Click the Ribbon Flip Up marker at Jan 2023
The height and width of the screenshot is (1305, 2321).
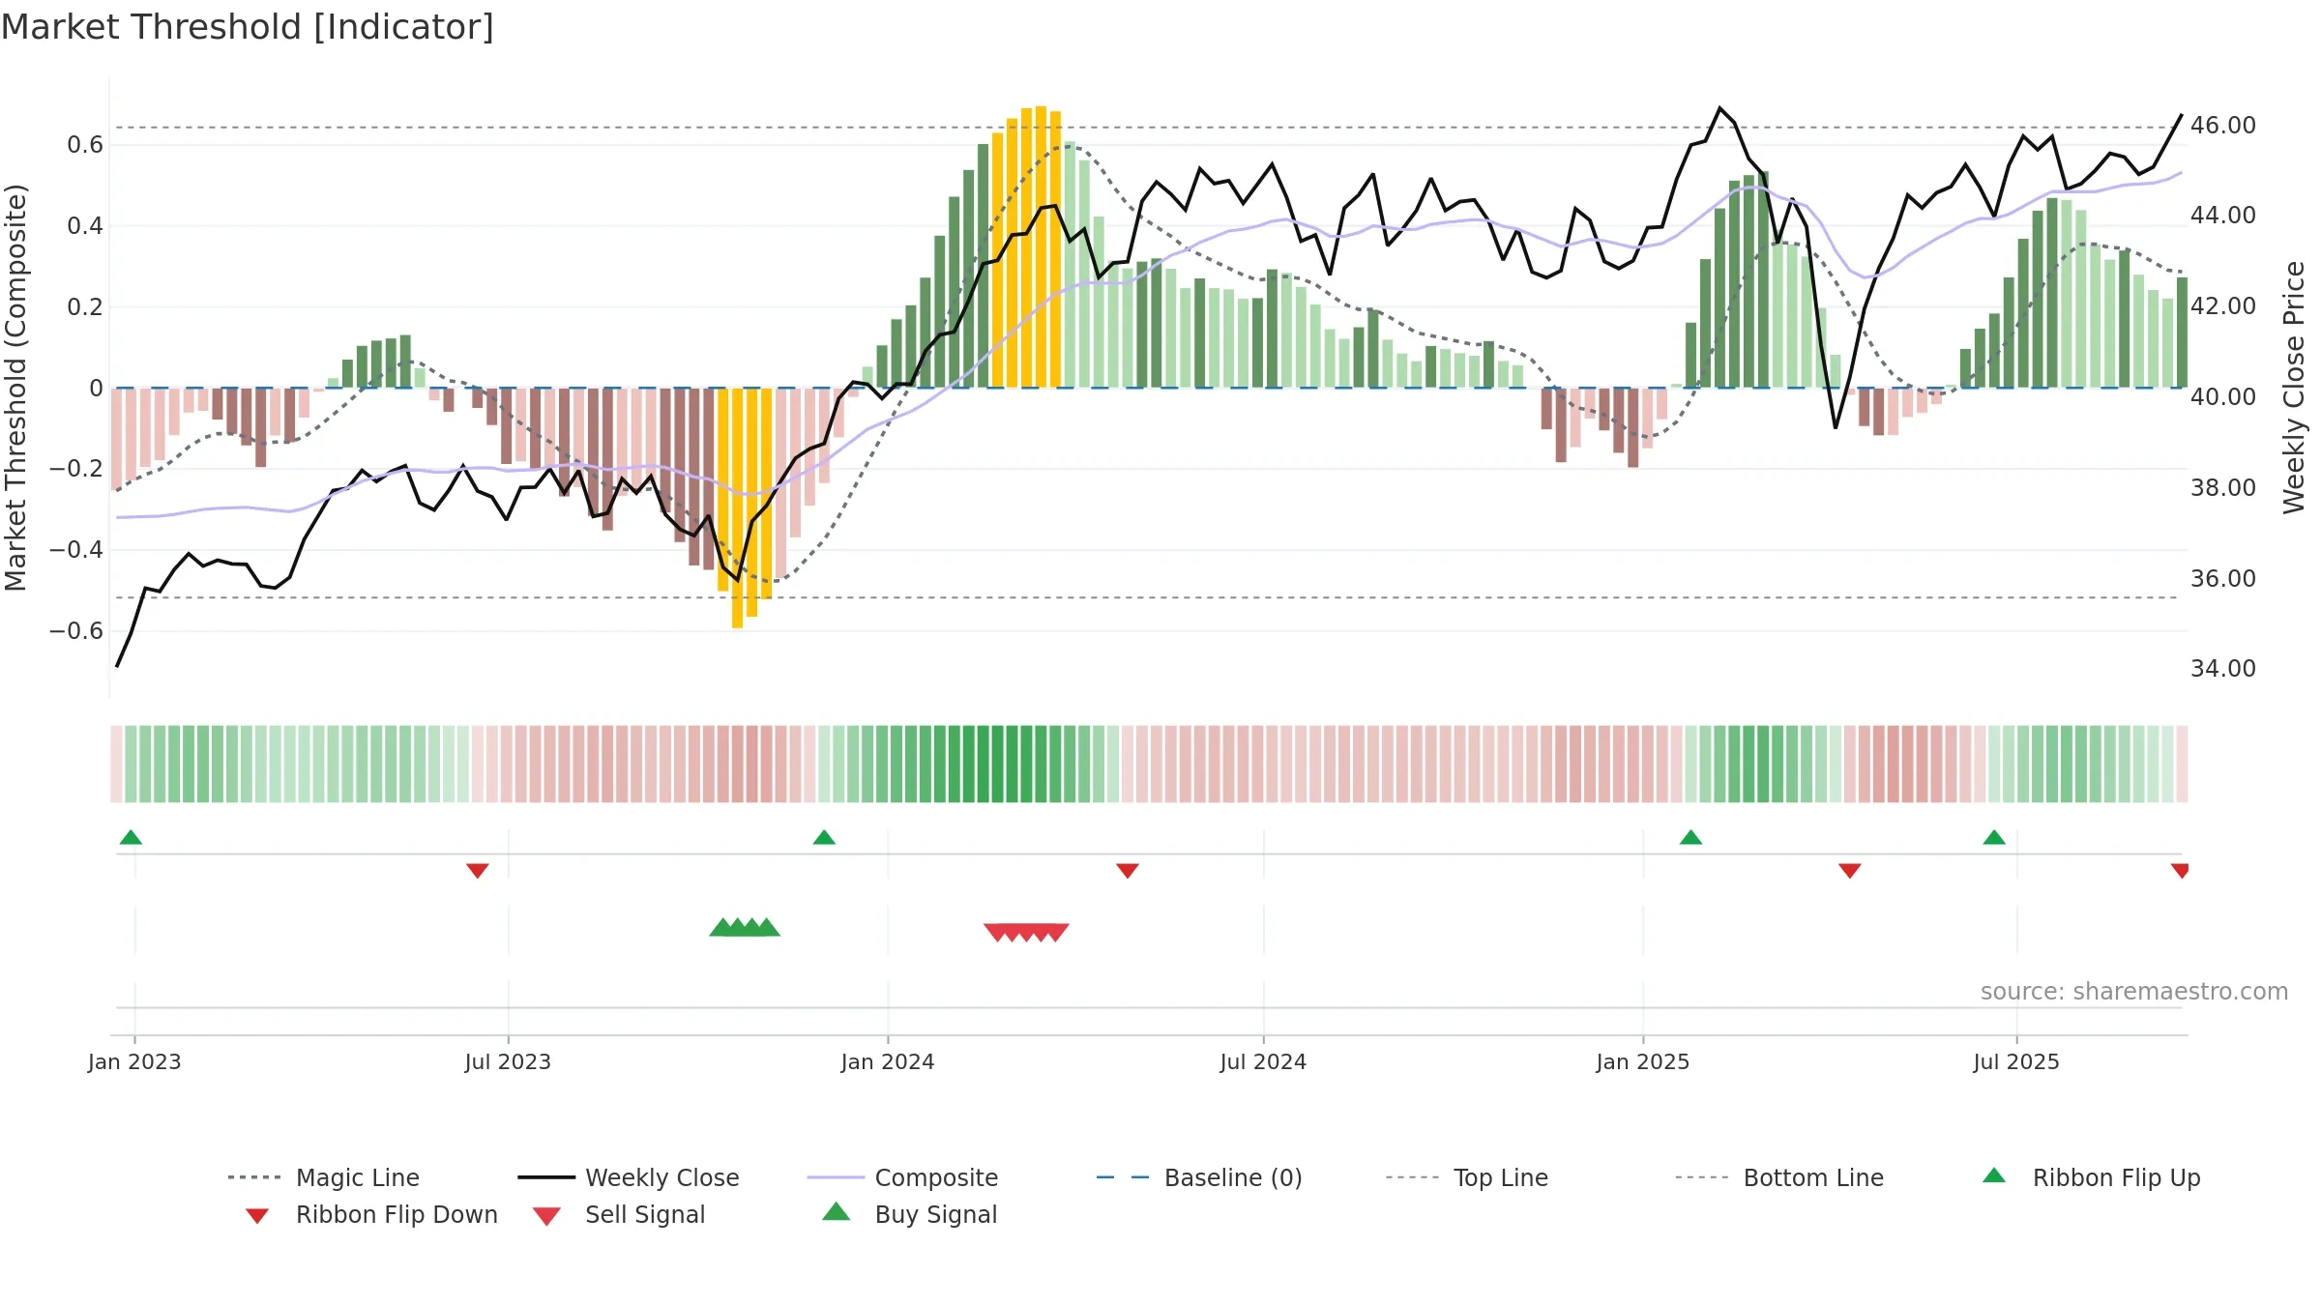pos(131,837)
